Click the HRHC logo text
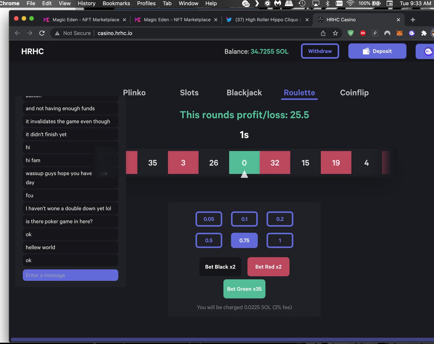 33,51
